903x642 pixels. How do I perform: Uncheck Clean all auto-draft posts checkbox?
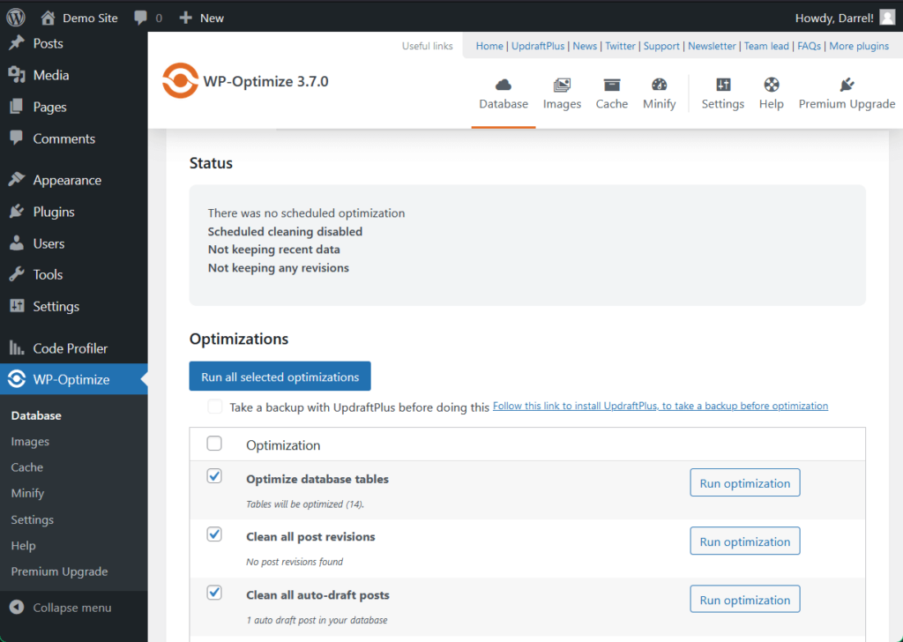[214, 593]
